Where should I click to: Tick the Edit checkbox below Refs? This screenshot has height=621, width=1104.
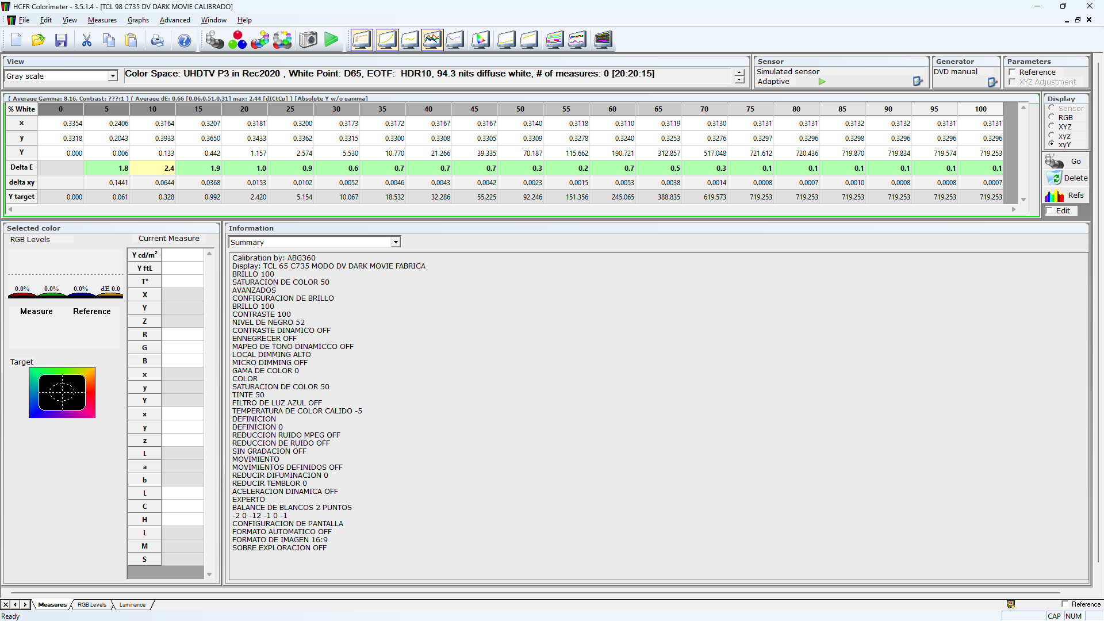(x=1049, y=211)
